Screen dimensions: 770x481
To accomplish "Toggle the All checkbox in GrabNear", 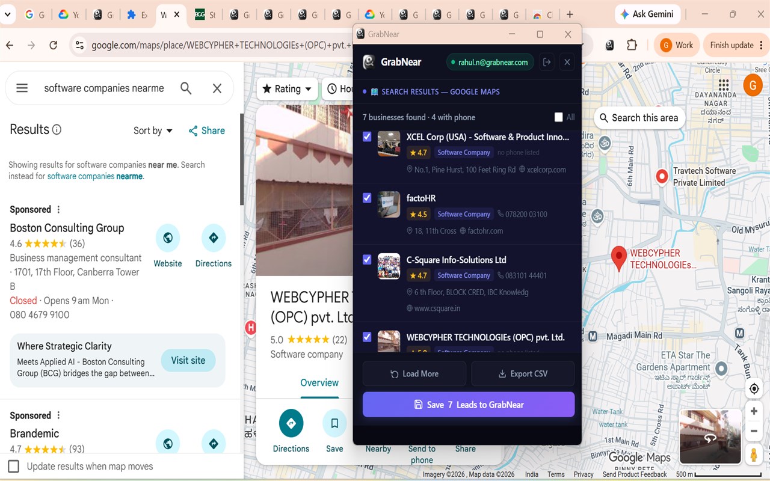I will click(x=559, y=117).
